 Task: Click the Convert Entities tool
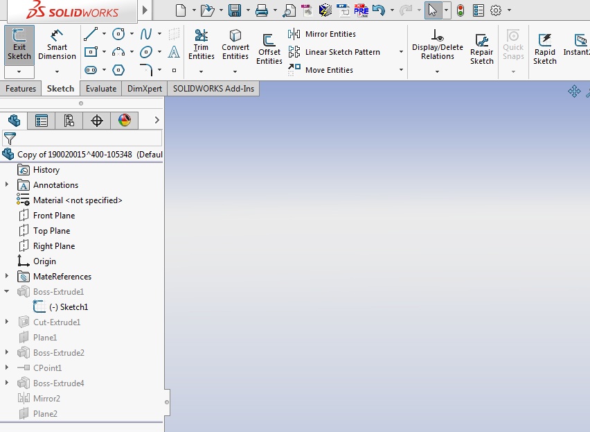[x=235, y=44]
